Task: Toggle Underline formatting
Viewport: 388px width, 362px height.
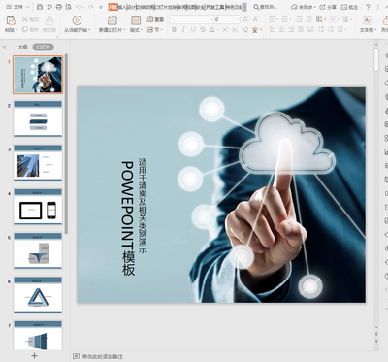Action: pyautogui.click(x=193, y=30)
